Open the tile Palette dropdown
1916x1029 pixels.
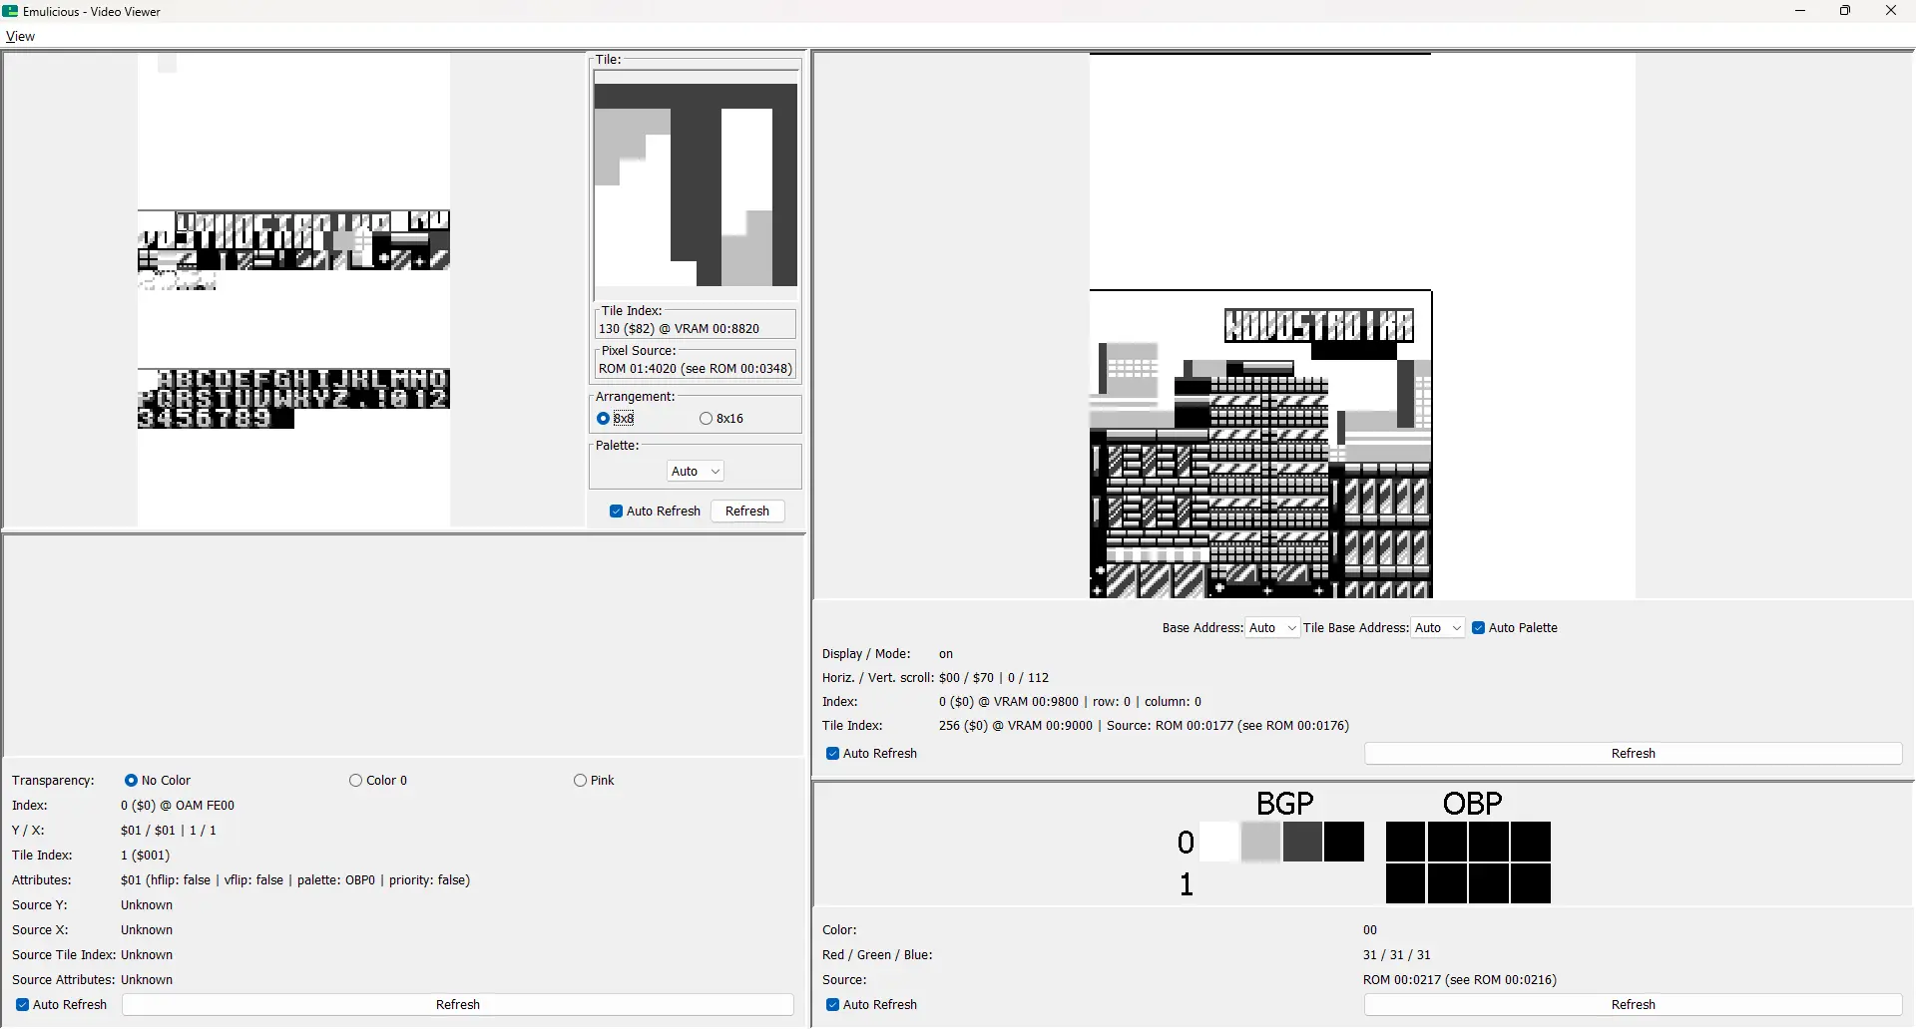[695, 472]
